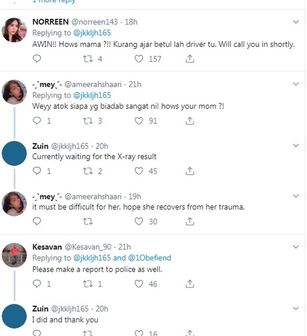
Task: Open Kesavan's avatar thumbnail
Action: (14, 255)
